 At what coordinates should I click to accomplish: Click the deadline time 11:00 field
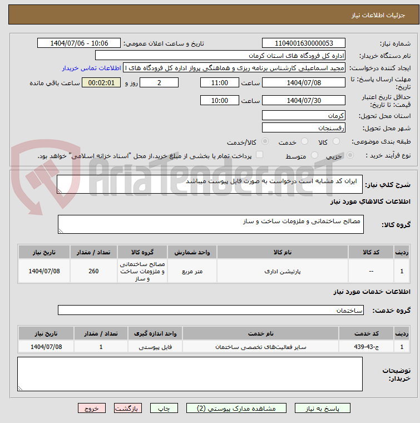coord(219,82)
